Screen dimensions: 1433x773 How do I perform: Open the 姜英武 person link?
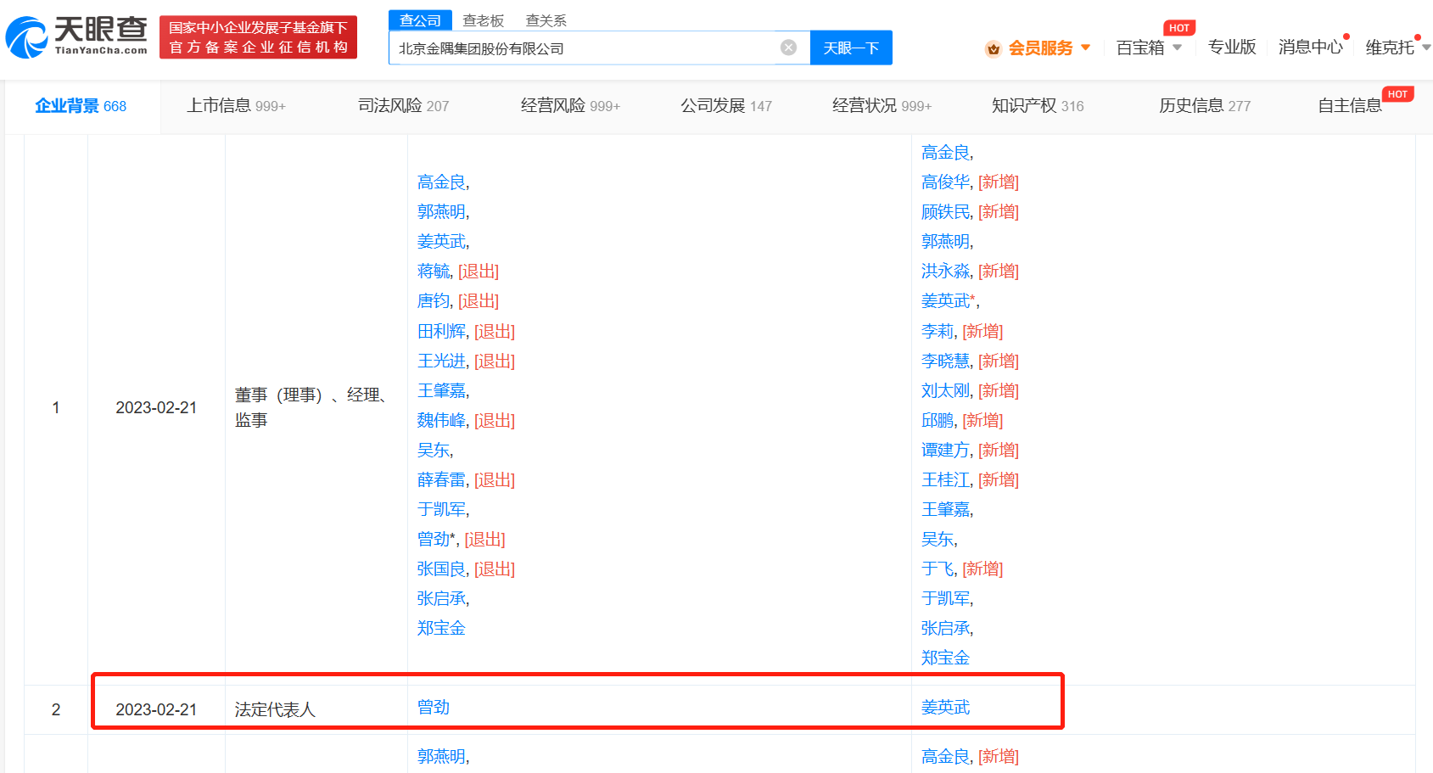(x=945, y=707)
